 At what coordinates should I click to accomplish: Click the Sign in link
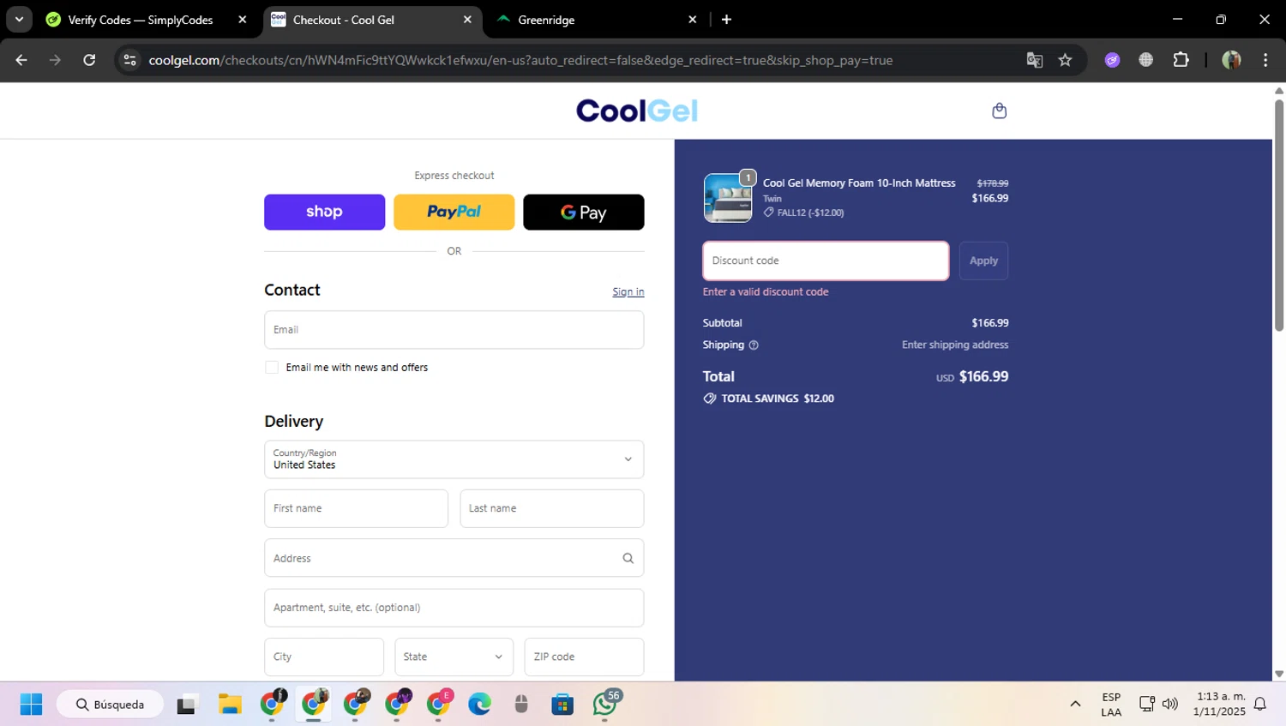click(x=628, y=292)
